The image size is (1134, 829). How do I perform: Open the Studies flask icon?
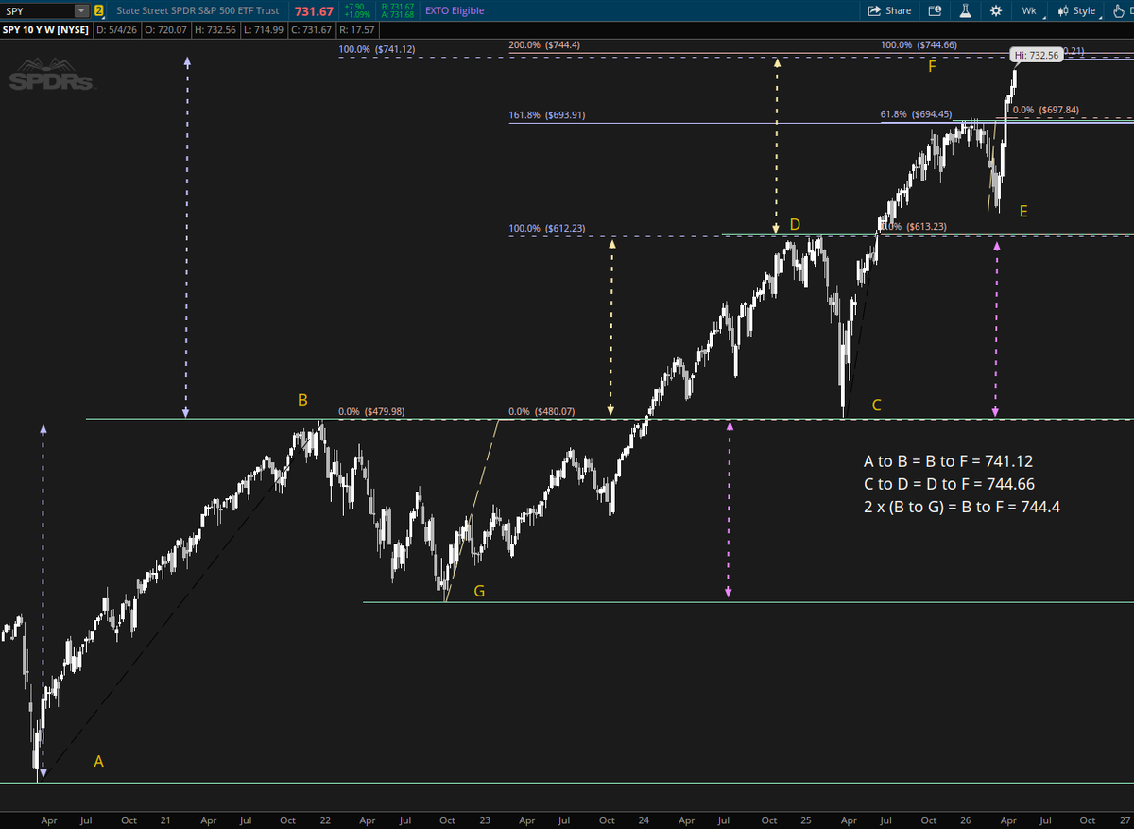966,10
